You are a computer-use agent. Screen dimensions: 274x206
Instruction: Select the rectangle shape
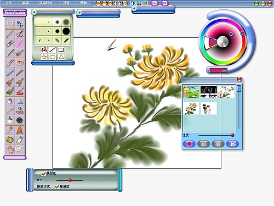click(61, 49)
